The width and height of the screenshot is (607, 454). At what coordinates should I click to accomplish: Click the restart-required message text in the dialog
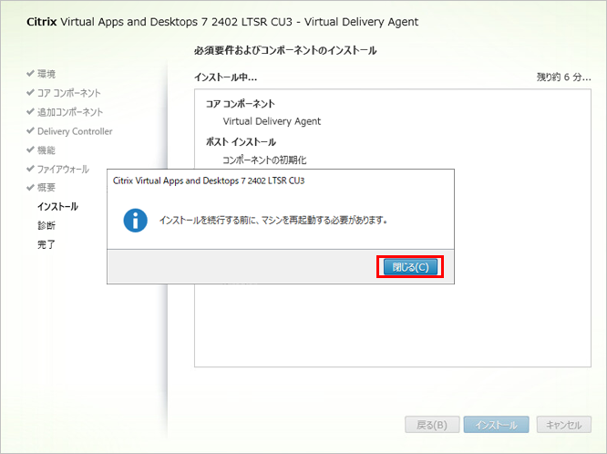pyautogui.click(x=273, y=221)
